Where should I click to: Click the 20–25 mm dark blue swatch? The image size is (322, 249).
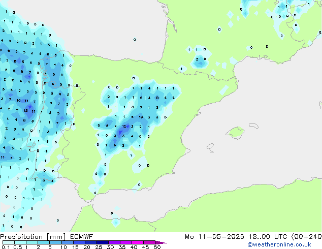[x=90, y=242]
